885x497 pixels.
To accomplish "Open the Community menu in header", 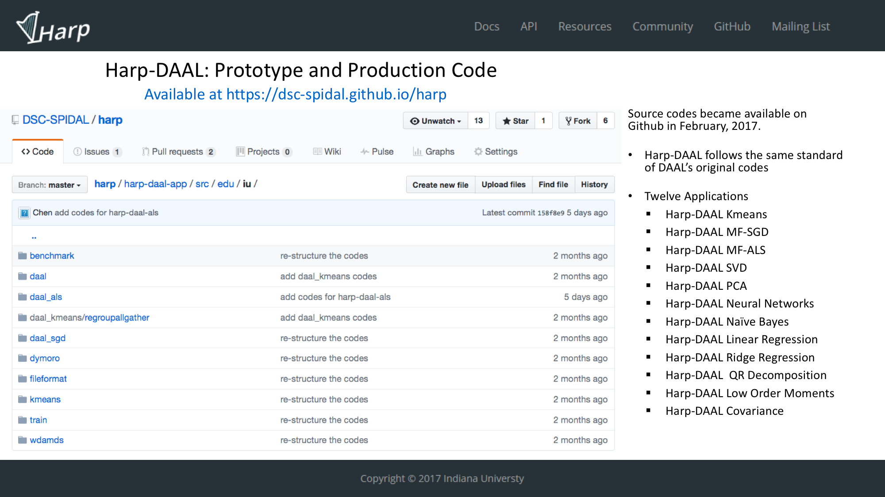I will 662,27.
